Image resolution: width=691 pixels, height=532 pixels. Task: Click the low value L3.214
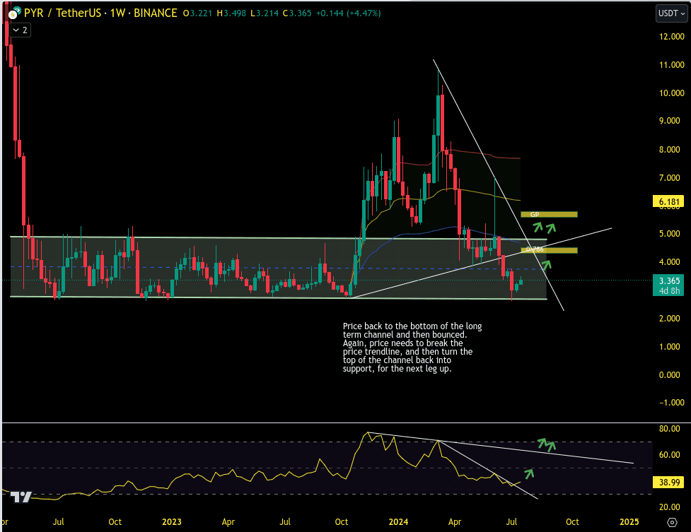click(x=265, y=13)
